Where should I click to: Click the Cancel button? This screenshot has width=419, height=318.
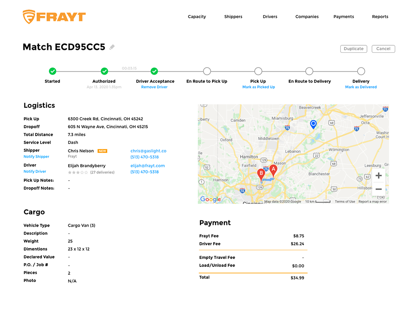point(383,49)
